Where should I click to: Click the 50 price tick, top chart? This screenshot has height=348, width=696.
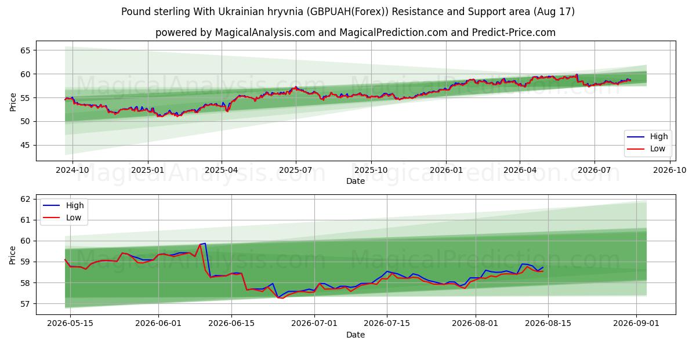coord(26,121)
